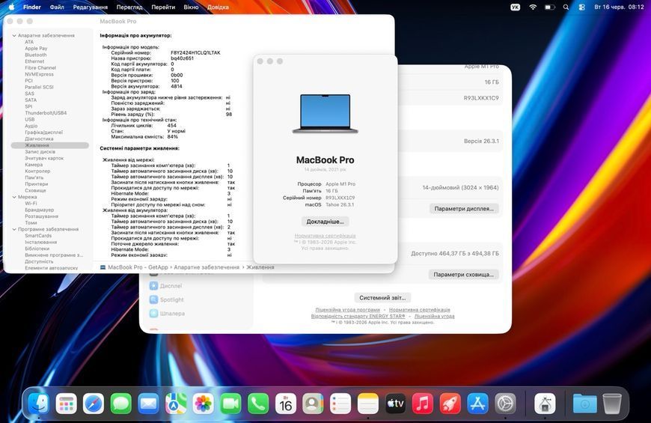
Task: Open Calendar showing 16 in Dock
Action: tap(286, 403)
